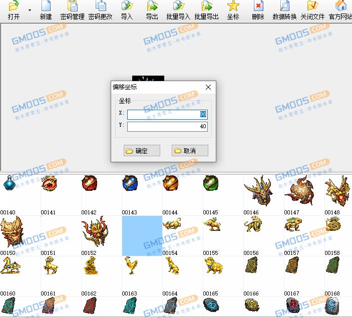
Task: Select thumbnail 00152 red horned helm
Action: [x=102, y=236]
